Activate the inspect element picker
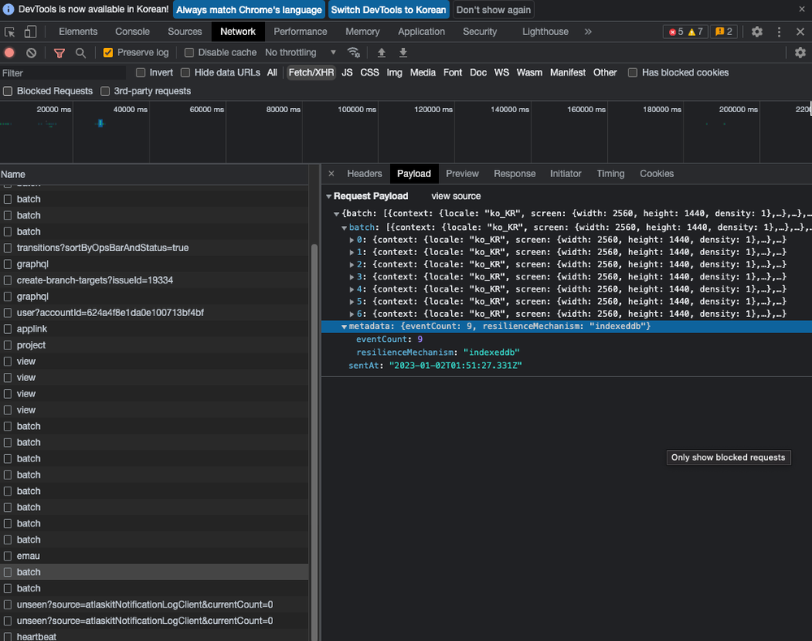Image resolution: width=812 pixels, height=641 pixels. (x=10, y=32)
